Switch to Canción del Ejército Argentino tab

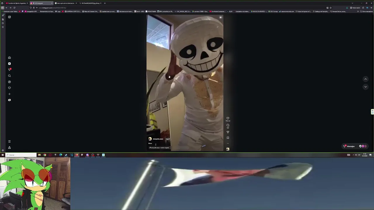pos(17,3)
